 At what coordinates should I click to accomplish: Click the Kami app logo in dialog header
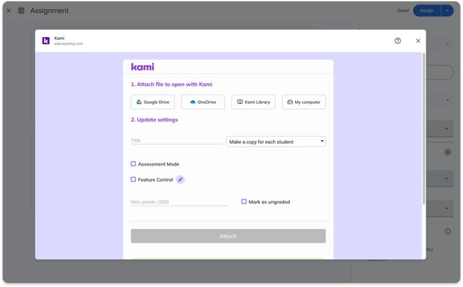pos(46,41)
